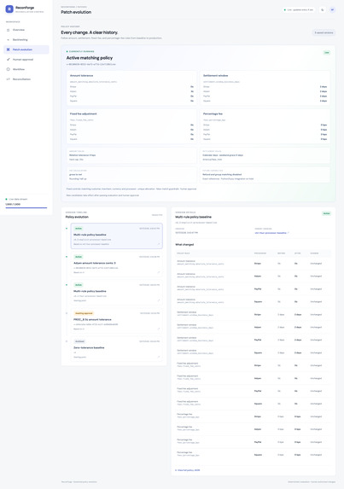Click the Workflow circle icon
Image resolution: width=344 pixels, height=489 pixels.
point(8,69)
